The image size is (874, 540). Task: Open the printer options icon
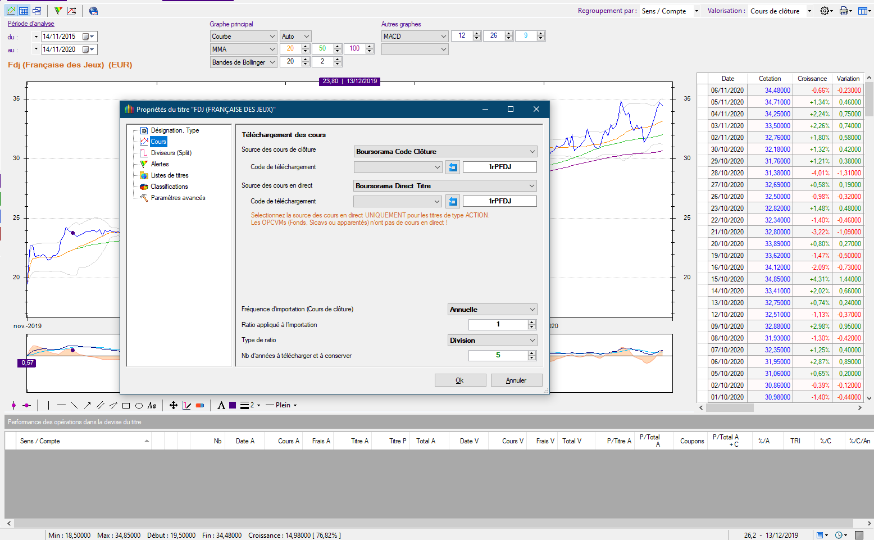pyautogui.click(x=843, y=11)
